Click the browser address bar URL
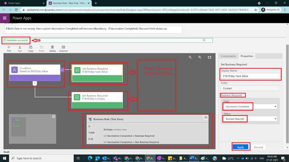Image resolution: width=289 pixels, height=162 pixels. pos(138,10)
